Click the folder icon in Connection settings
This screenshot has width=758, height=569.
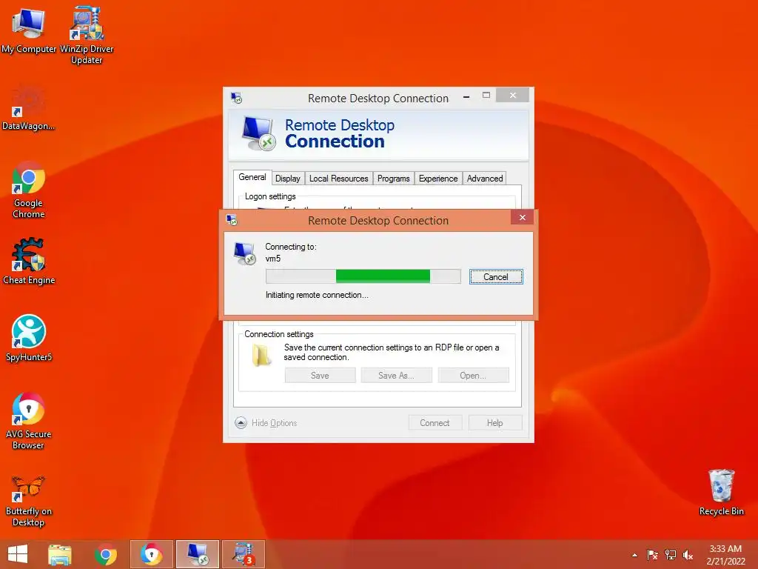pyautogui.click(x=261, y=355)
